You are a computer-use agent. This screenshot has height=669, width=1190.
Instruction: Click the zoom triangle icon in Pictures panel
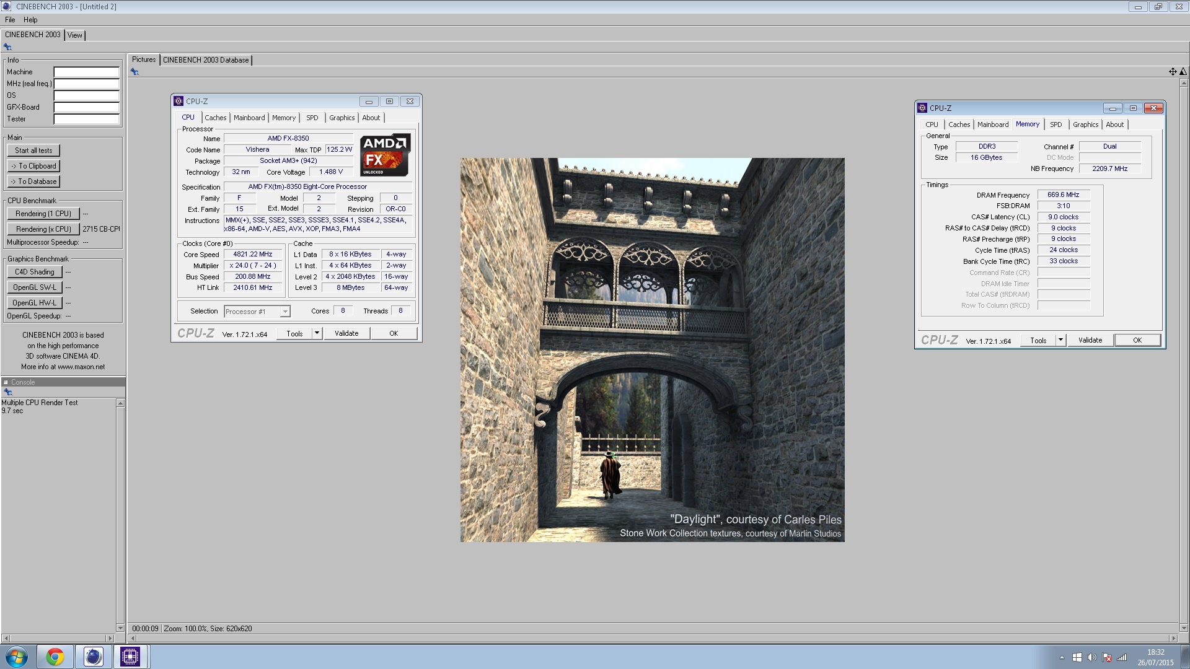1183,72
